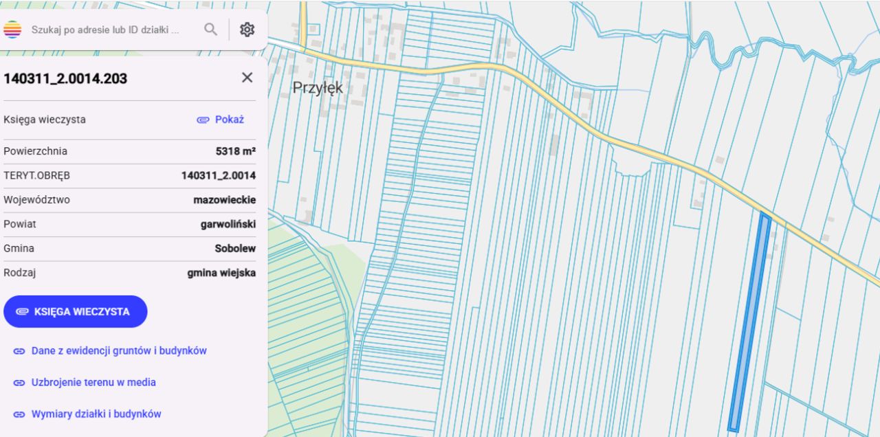Click the Powierzchnia row label

(35, 151)
